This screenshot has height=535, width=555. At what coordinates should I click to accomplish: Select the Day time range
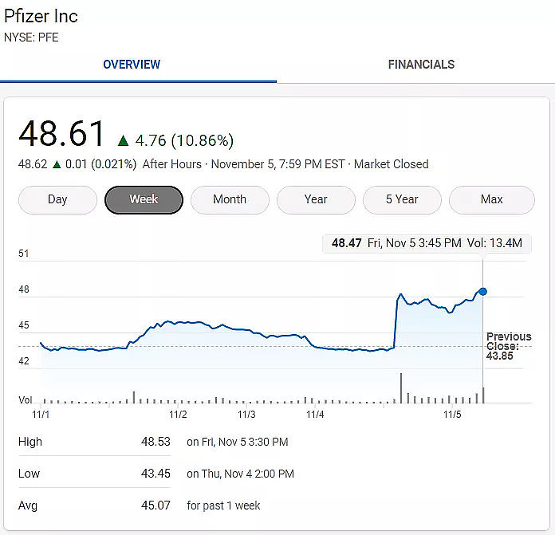click(57, 199)
